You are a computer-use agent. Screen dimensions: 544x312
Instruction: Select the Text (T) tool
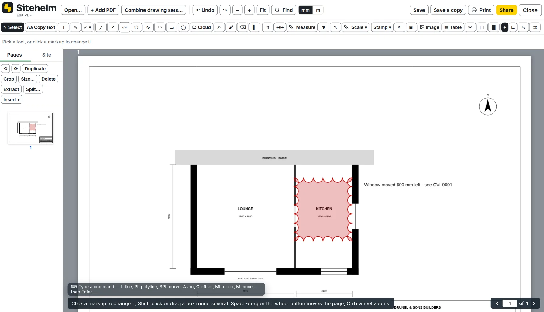click(64, 27)
